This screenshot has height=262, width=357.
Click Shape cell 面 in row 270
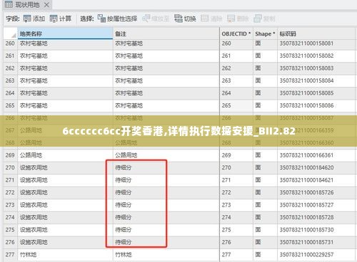coord(266,168)
